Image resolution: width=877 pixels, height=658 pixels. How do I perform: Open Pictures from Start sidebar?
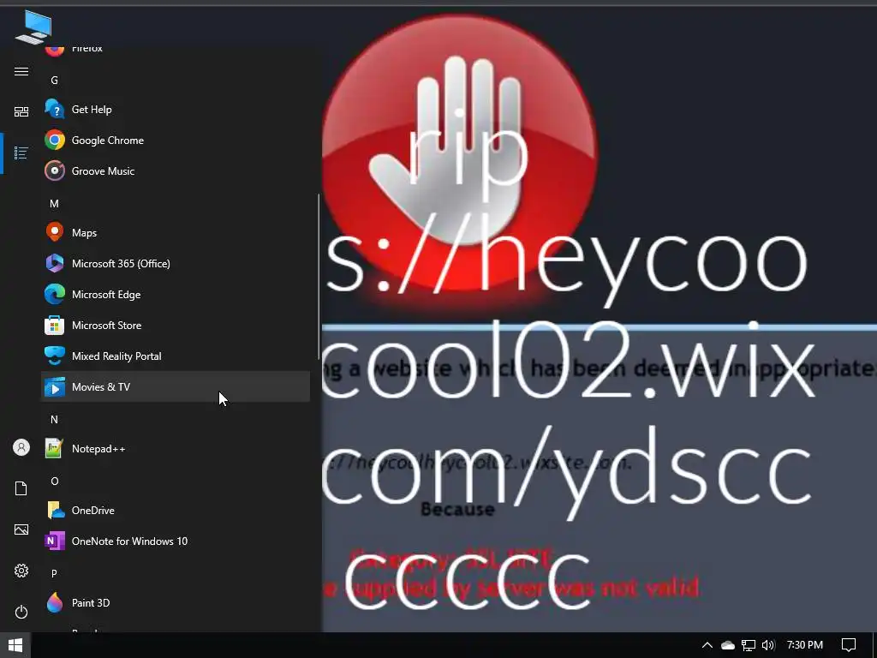[21, 529]
